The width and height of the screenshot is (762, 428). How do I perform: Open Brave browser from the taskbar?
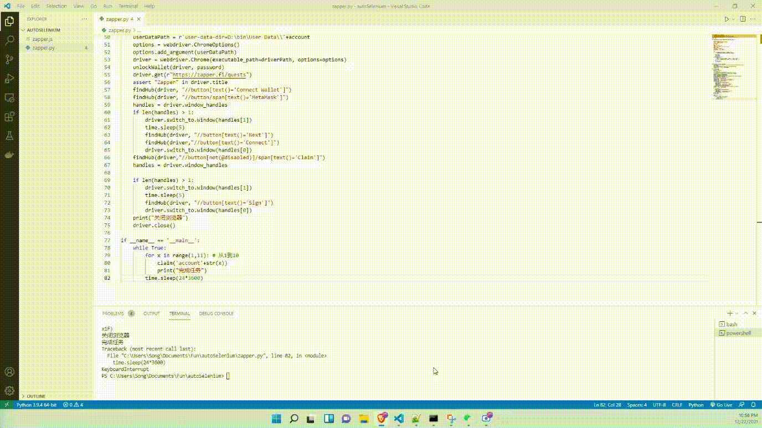382,418
